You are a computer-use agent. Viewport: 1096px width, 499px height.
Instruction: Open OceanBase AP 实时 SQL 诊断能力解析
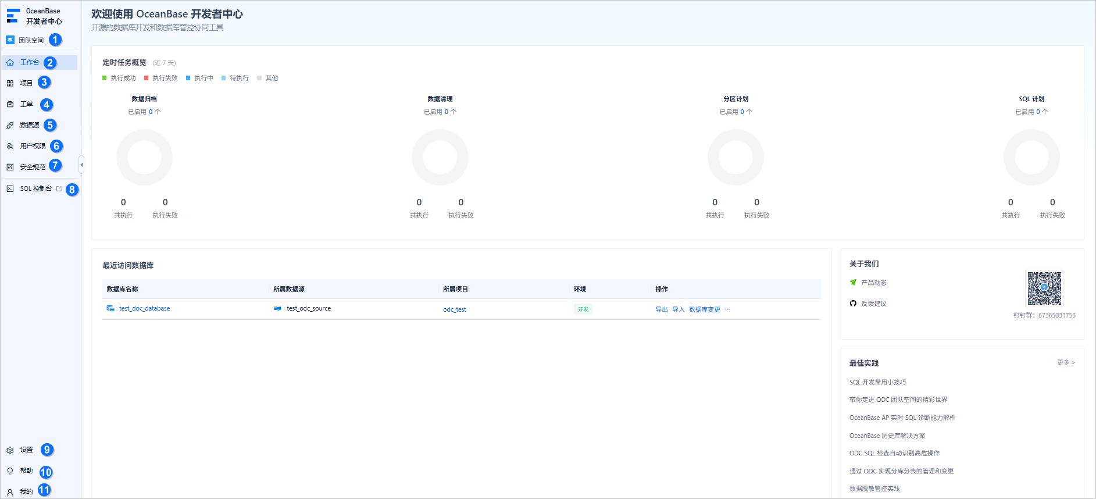902,418
